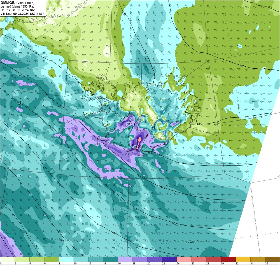Choose the olive green 6–8 m/s legend swatch
Viewport: 280px width, 265px height.
[x=52, y=259]
